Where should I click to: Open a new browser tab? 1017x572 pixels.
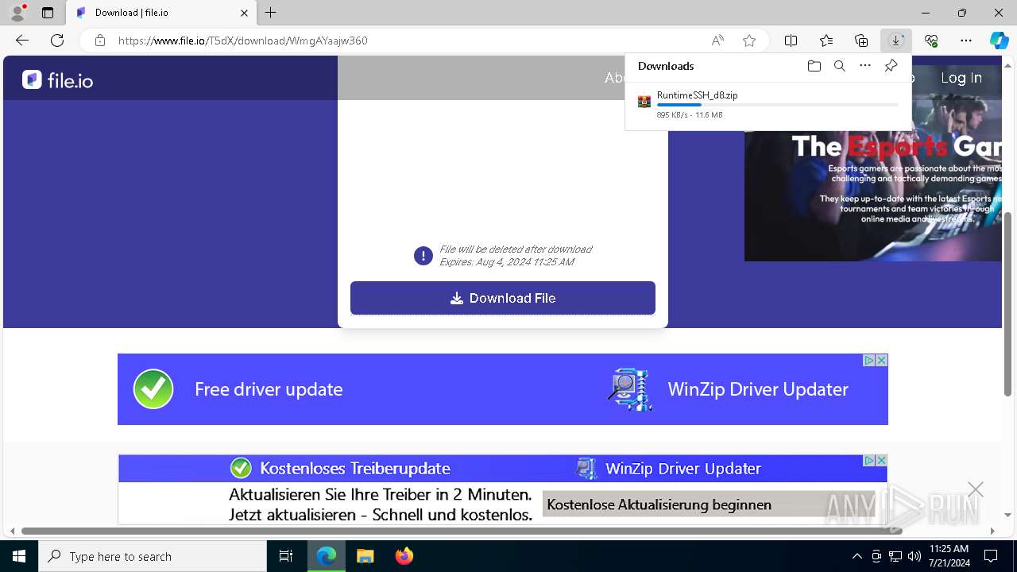point(271,13)
